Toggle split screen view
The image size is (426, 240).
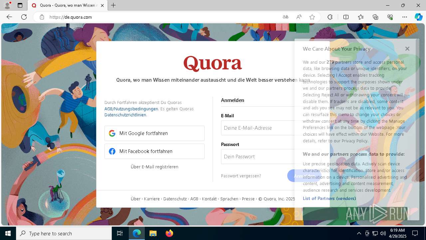click(x=346, y=17)
